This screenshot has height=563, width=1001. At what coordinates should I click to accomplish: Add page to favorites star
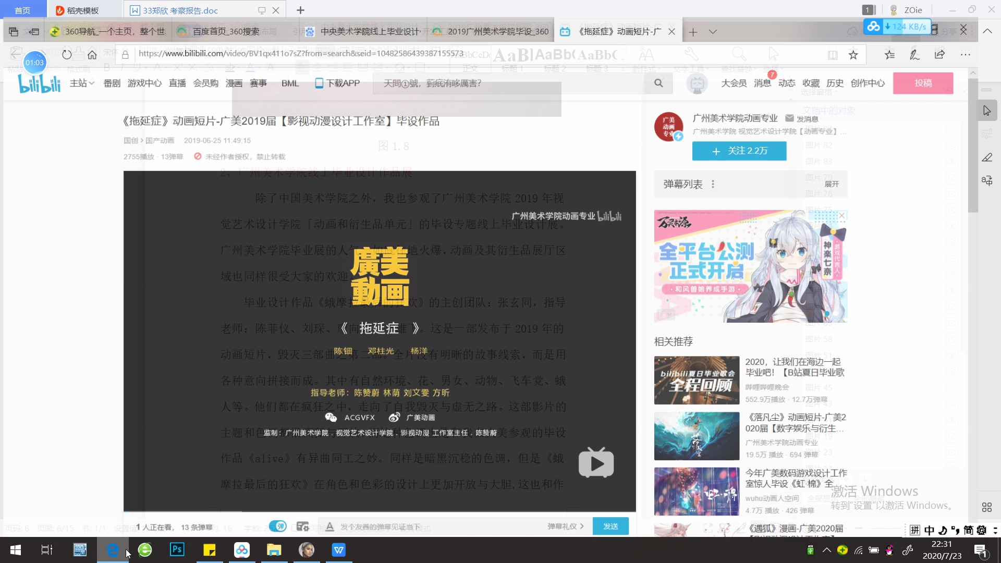(x=853, y=55)
